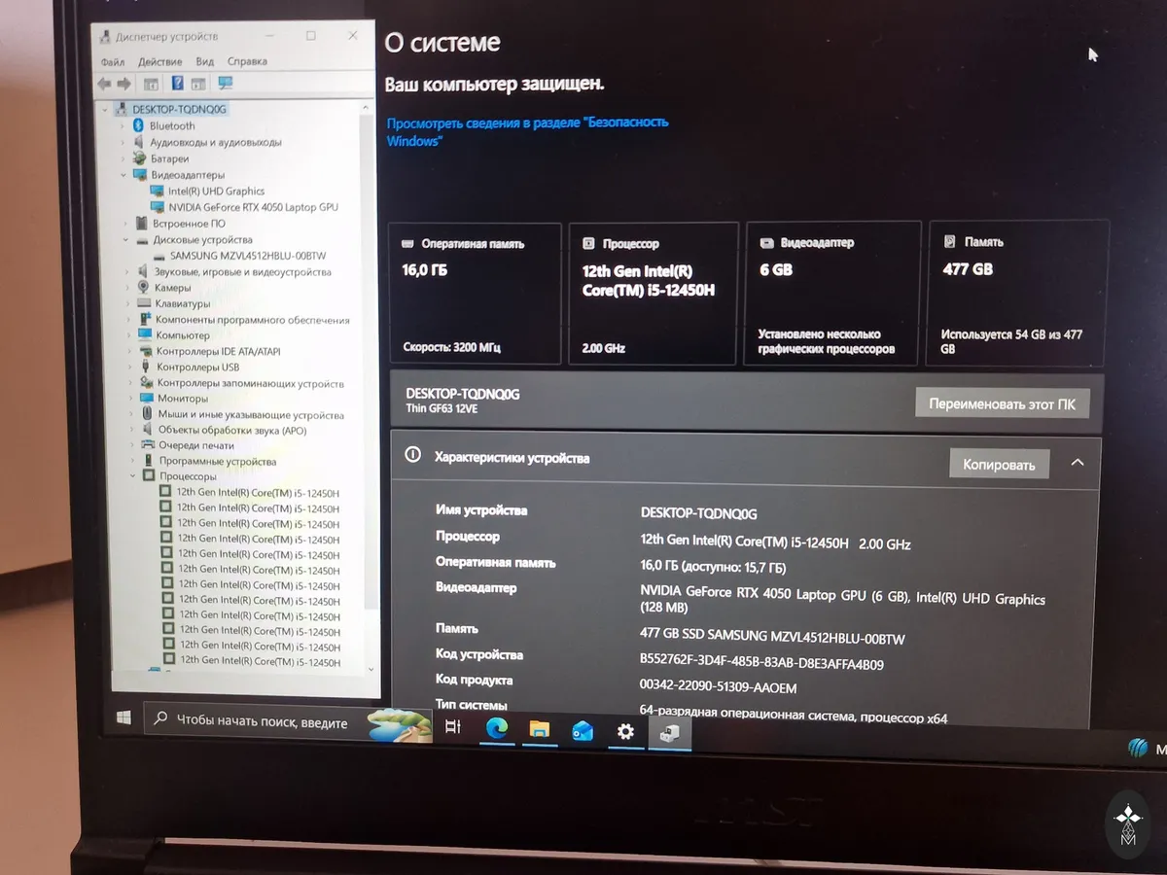Scan for hardware changes via monitor icon
This screenshot has width=1167, height=875.
pyautogui.click(x=226, y=84)
